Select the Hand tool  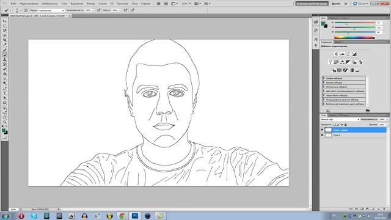(x=5, y=117)
